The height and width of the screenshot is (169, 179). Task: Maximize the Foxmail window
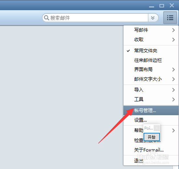tap(162, 6)
